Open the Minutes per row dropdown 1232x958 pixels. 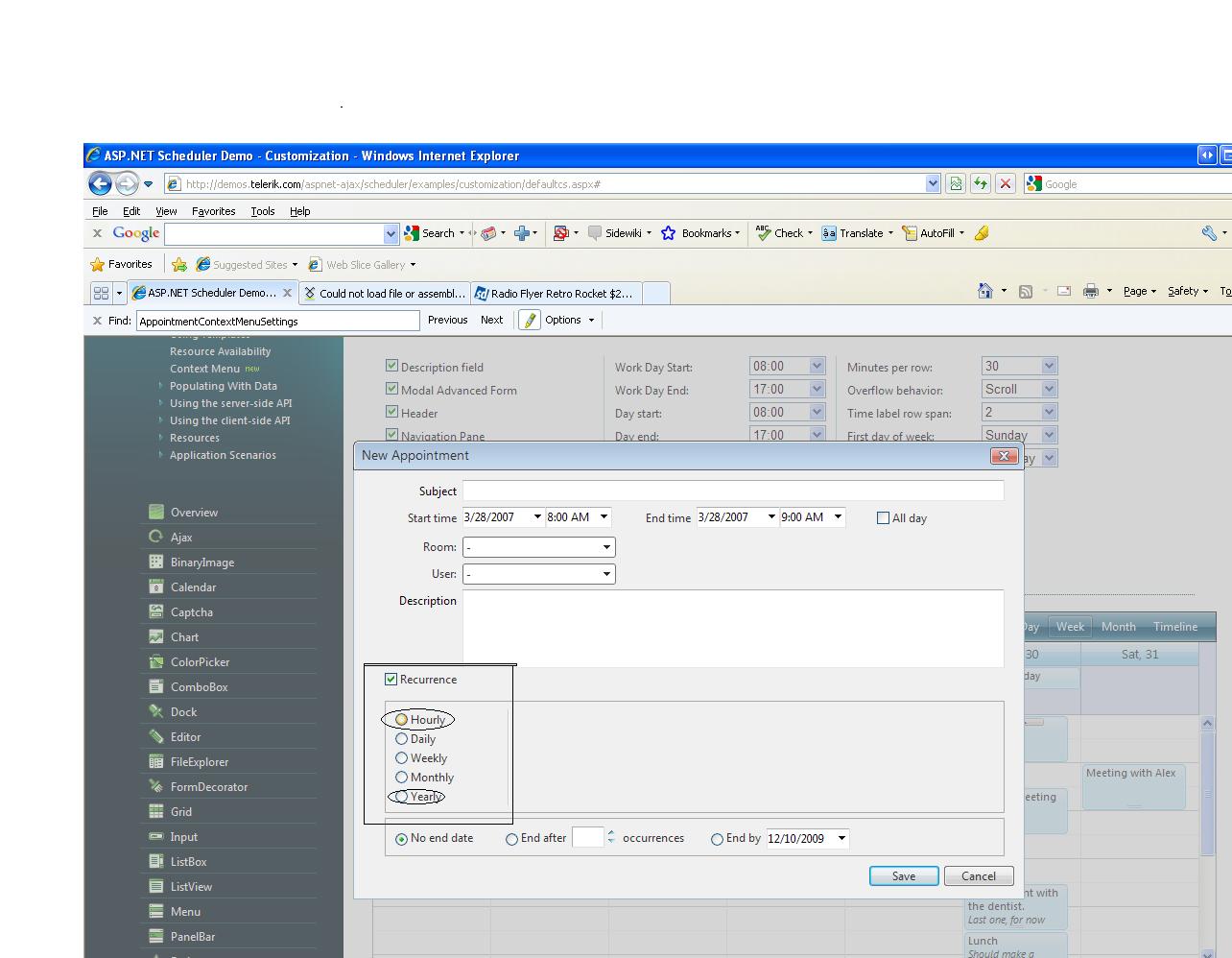(x=1049, y=366)
